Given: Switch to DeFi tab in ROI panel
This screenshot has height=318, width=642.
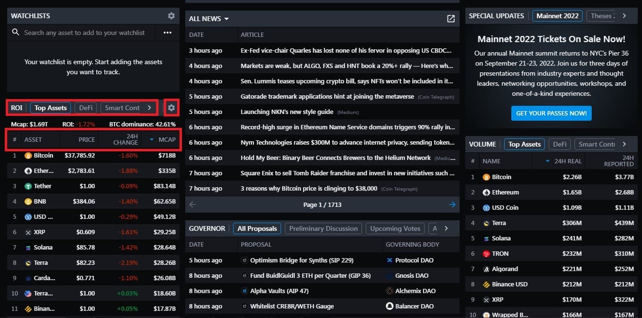Looking at the screenshot, I should (86, 108).
